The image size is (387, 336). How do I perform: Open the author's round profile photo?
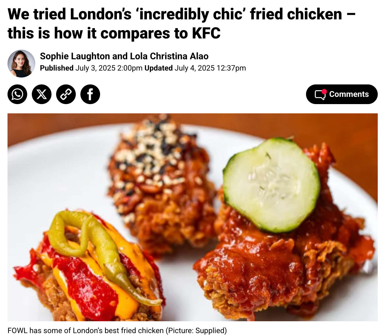click(21, 64)
